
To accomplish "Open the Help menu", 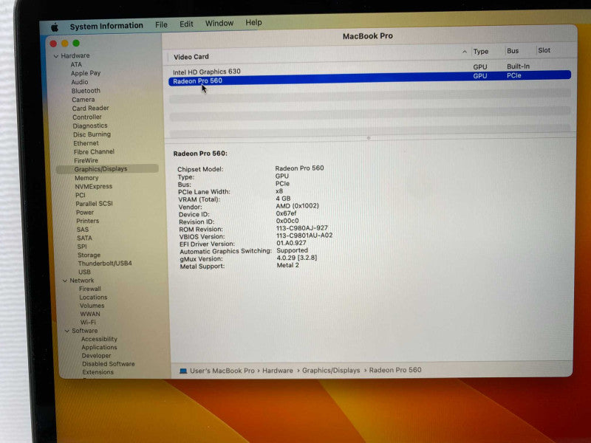I will tap(253, 23).
